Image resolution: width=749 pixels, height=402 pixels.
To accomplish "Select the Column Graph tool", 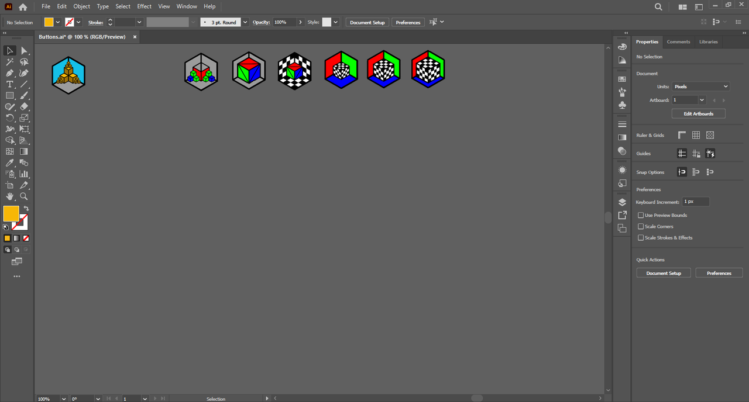I will tap(24, 174).
